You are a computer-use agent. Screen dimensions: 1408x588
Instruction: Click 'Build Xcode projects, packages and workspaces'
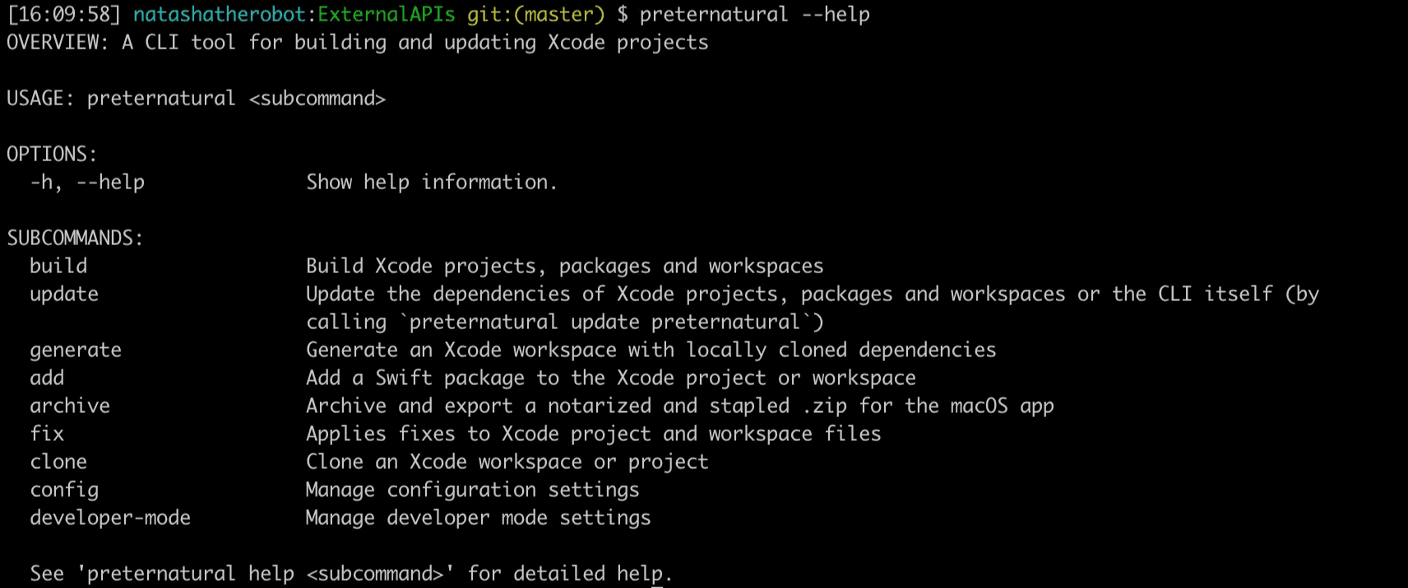tap(565, 266)
